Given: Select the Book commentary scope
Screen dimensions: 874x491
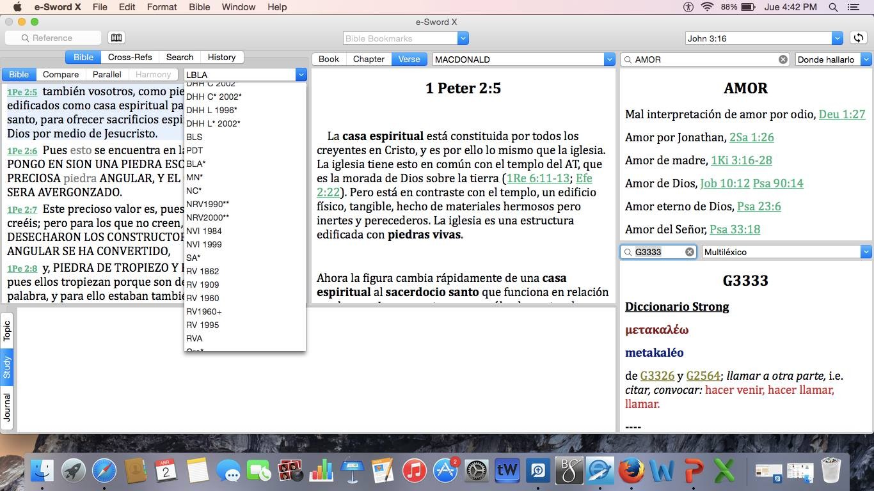Looking at the screenshot, I should (329, 59).
